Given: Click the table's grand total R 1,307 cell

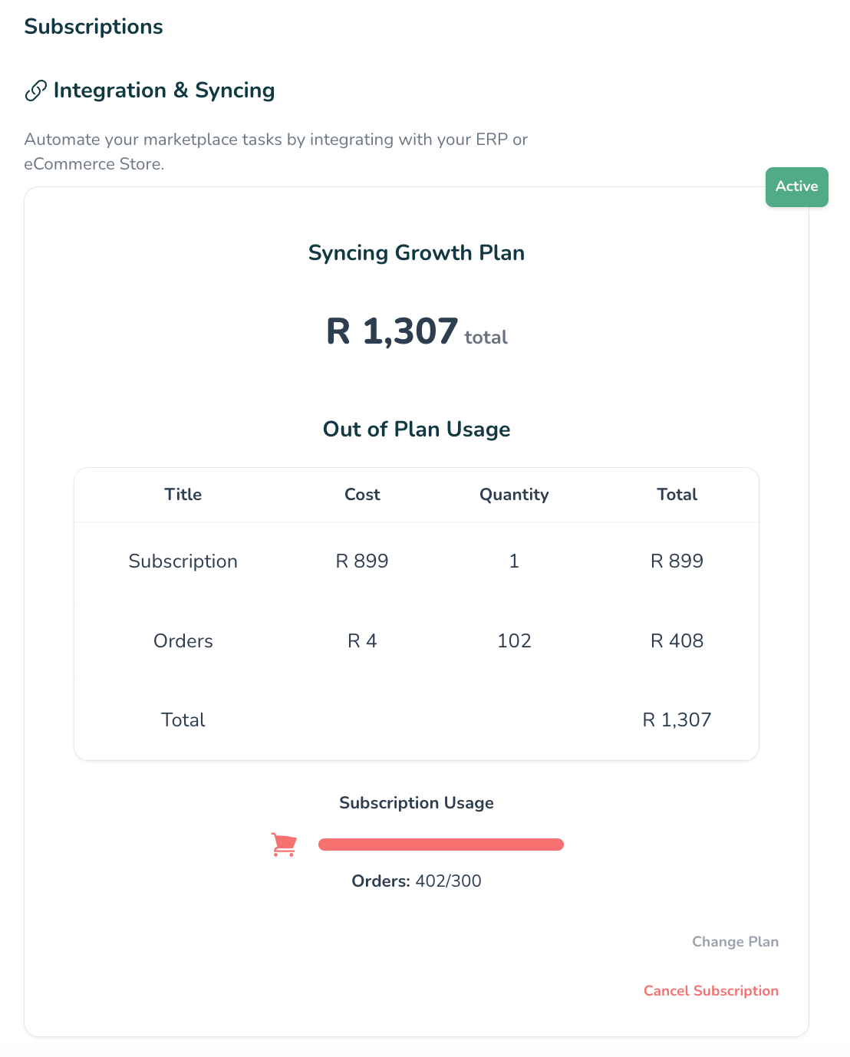Looking at the screenshot, I should pyautogui.click(x=677, y=720).
